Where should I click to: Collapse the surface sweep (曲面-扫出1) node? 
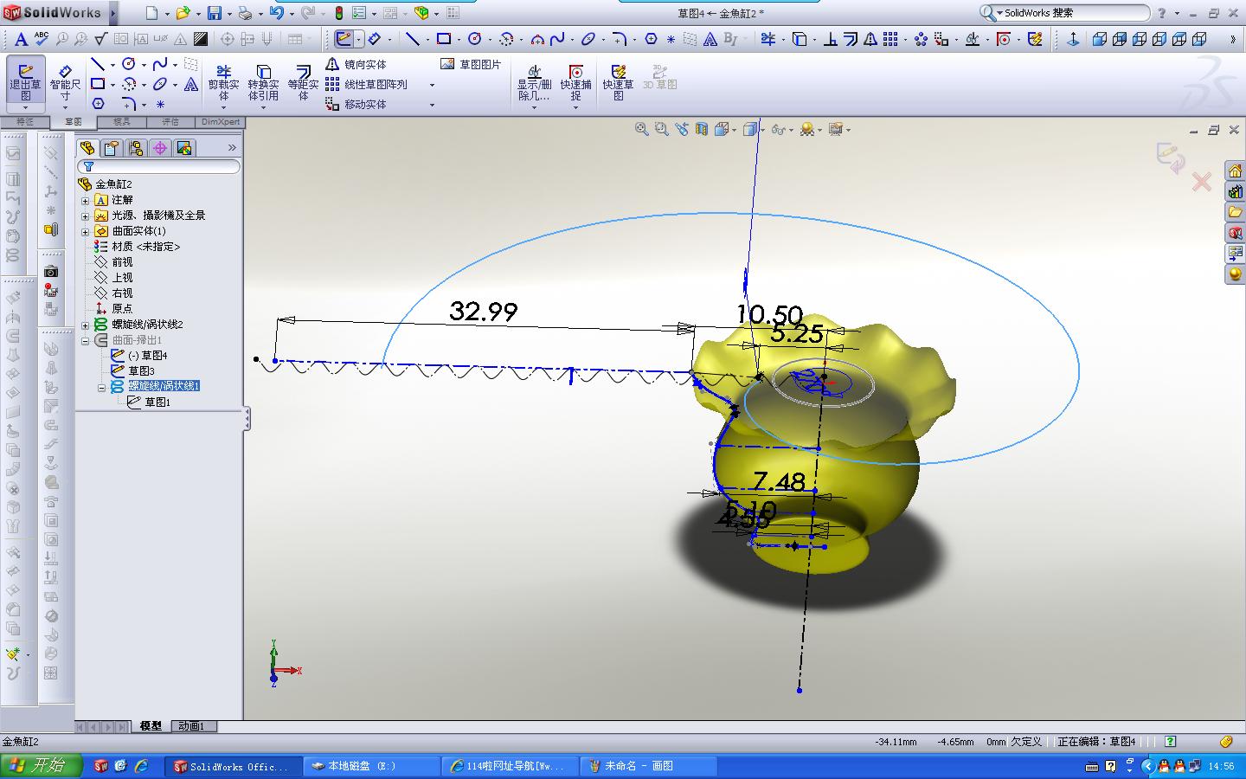pos(86,340)
